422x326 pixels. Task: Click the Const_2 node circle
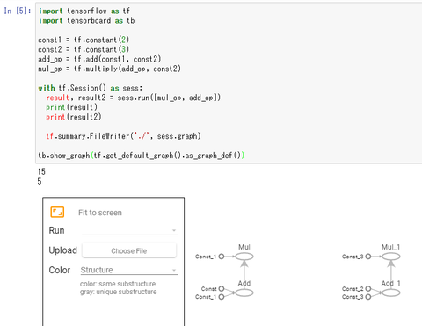pos(368,289)
